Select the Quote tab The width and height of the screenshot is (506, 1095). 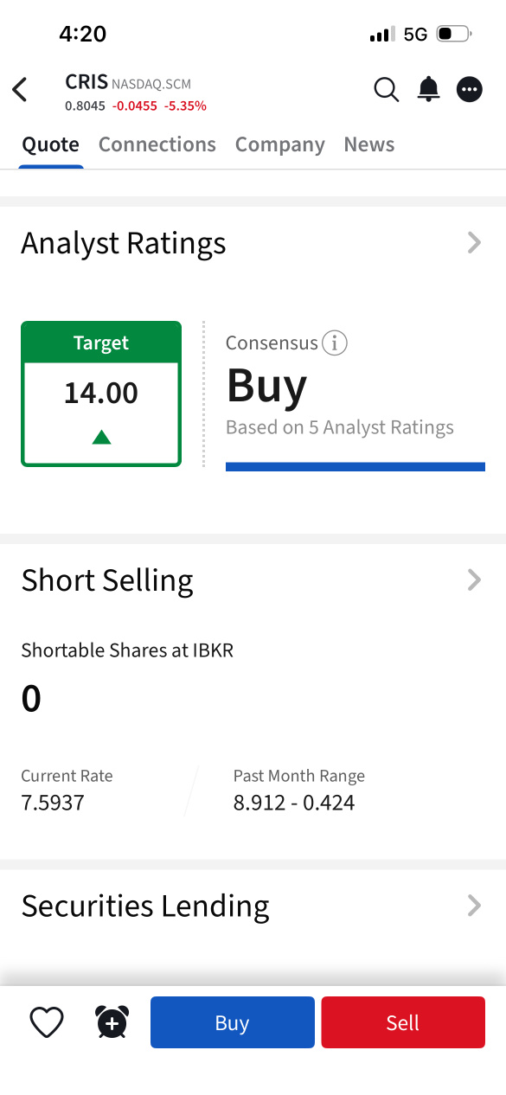pos(50,144)
